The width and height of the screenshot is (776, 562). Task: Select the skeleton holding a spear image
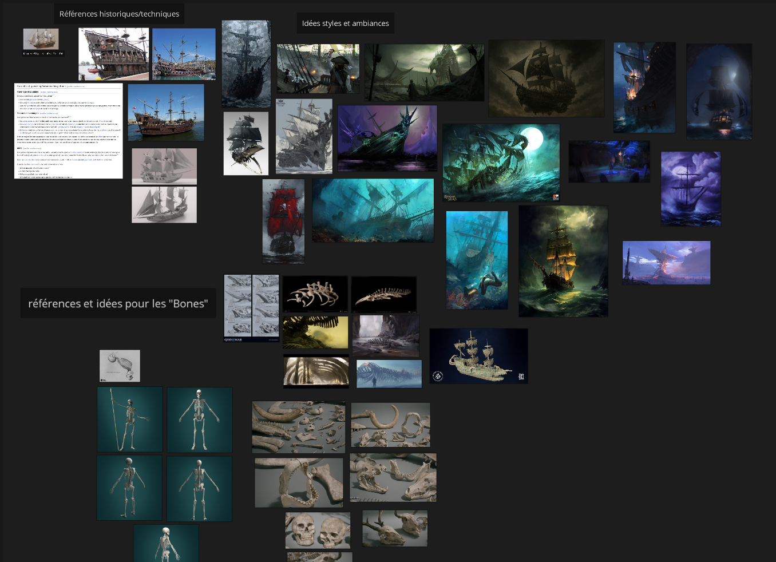click(x=130, y=419)
